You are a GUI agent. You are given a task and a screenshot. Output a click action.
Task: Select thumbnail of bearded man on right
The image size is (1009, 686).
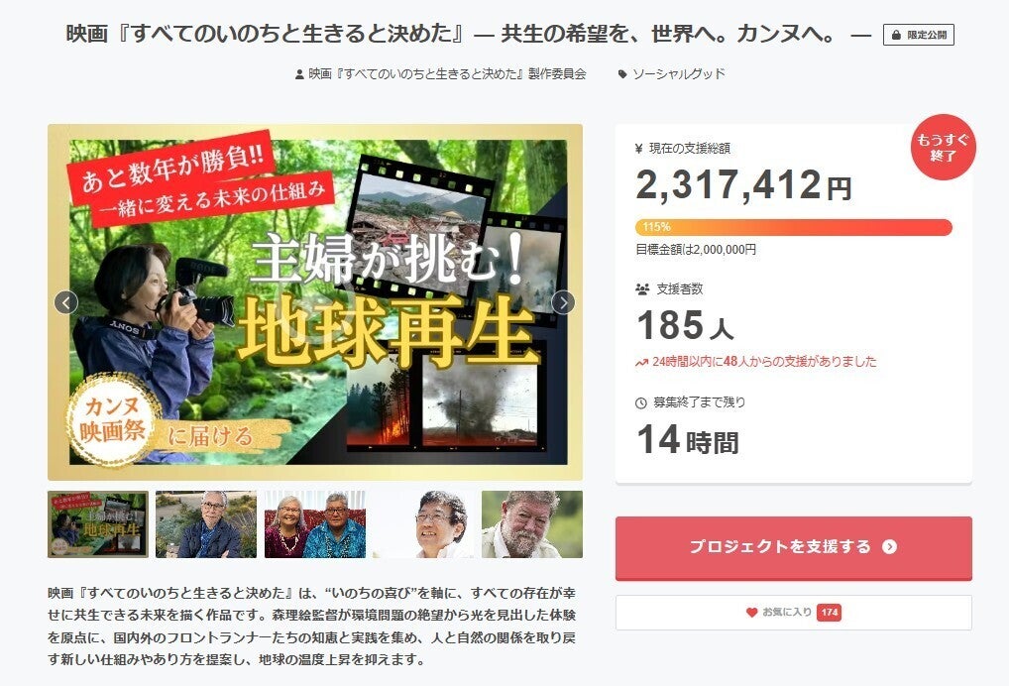(532, 524)
